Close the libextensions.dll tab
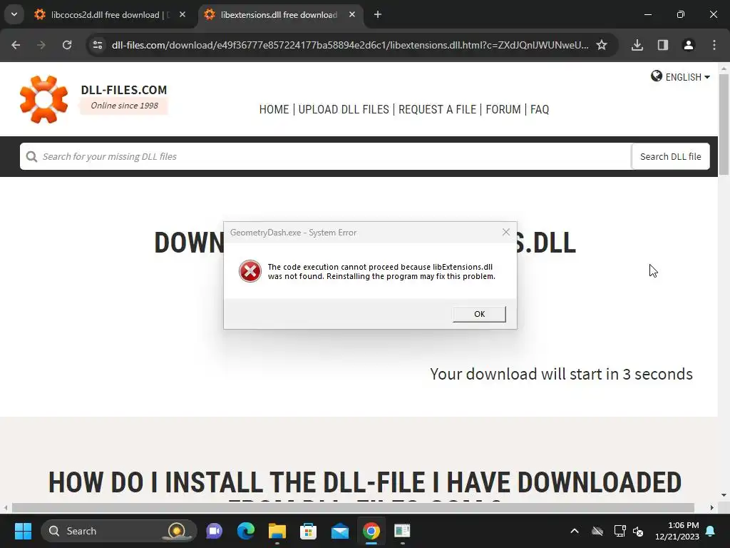 click(352, 14)
